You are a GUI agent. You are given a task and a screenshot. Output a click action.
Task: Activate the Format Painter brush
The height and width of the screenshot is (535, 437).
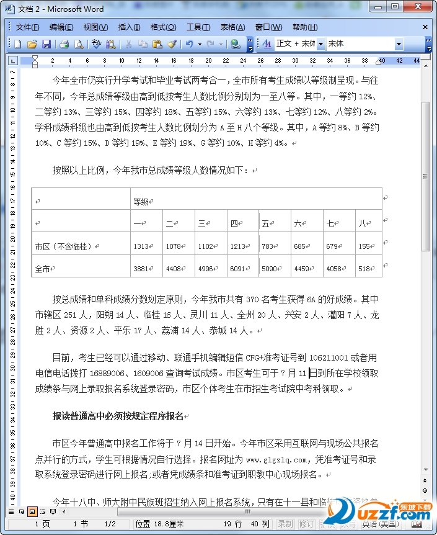click(x=172, y=43)
